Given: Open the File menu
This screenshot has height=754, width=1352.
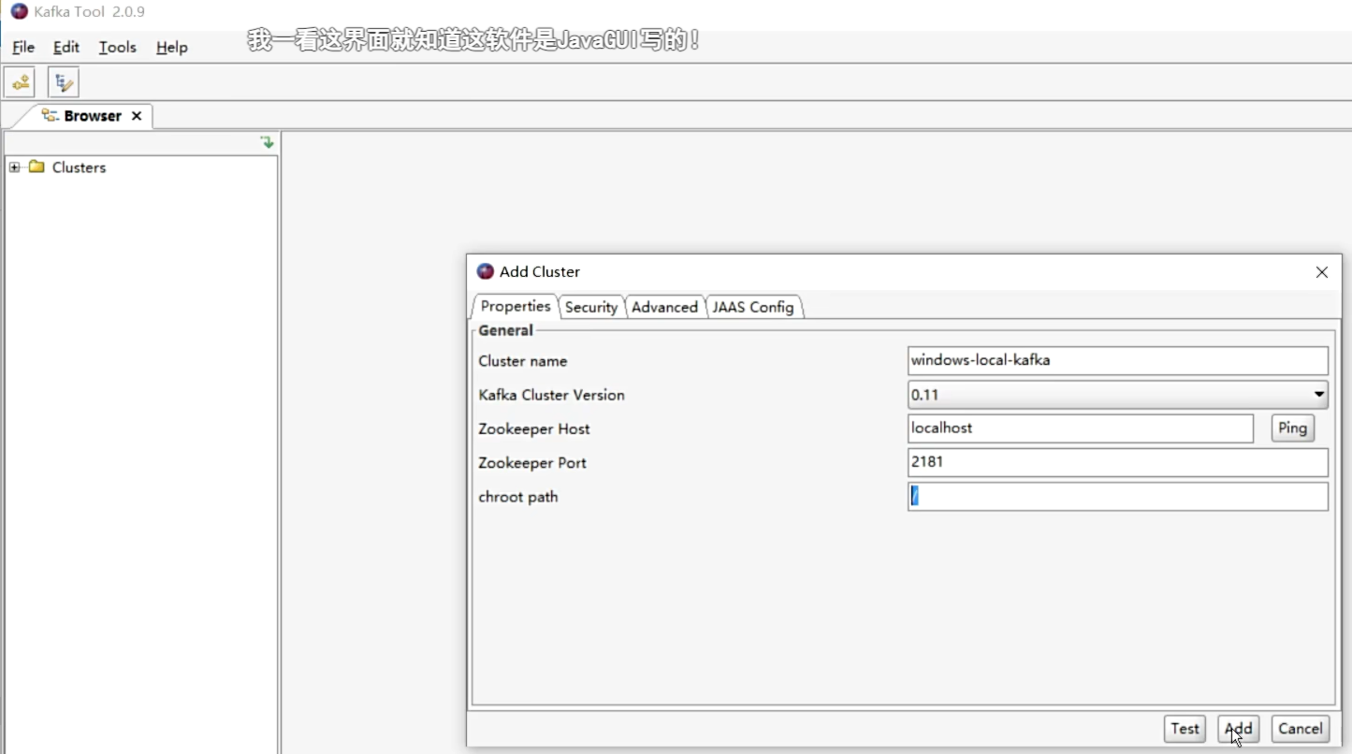Looking at the screenshot, I should pos(23,47).
